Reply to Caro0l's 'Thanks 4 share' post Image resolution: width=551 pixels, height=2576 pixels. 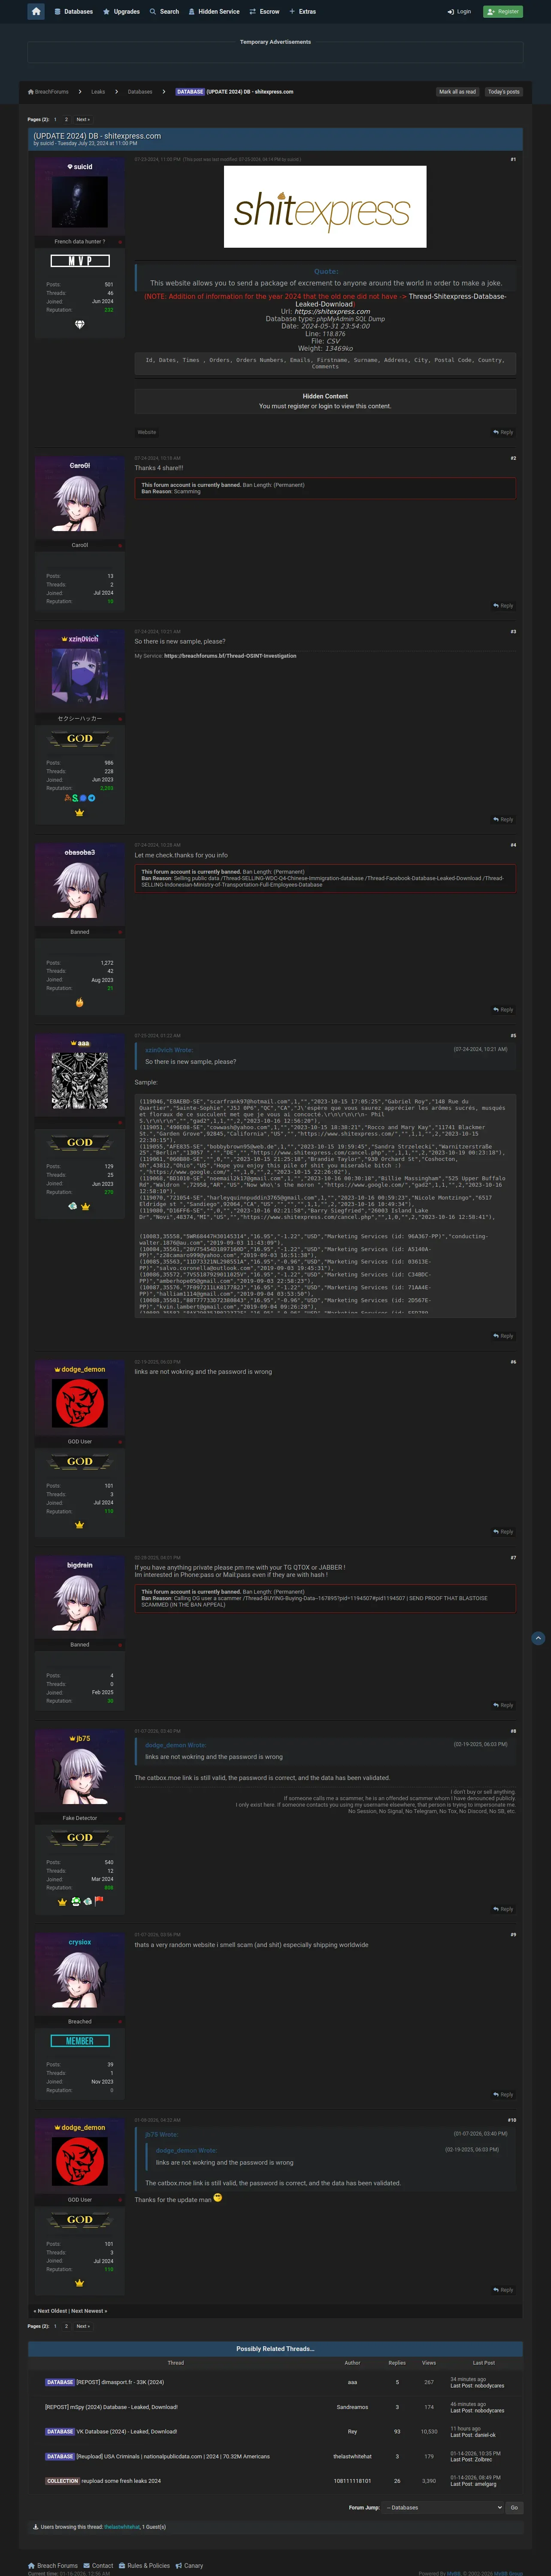[x=504, y=605]
